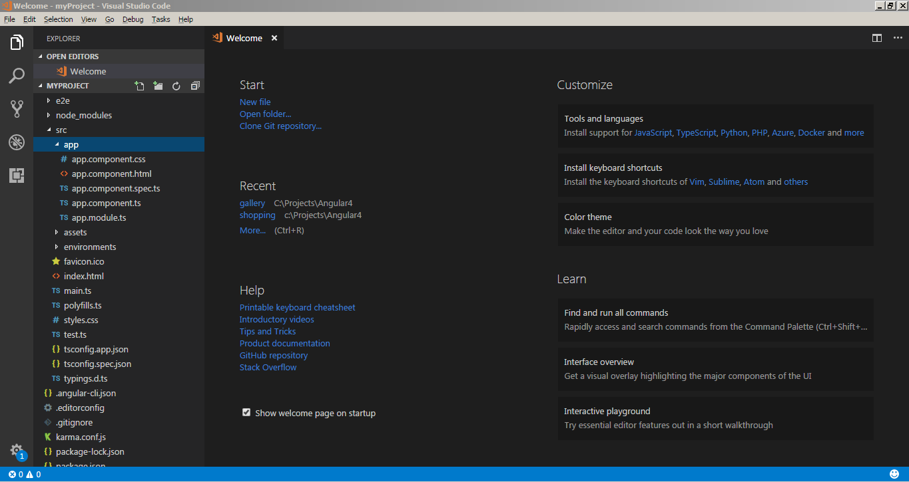The width and height of the screenshot is (909, 482).
Task: Open the Explorer view in activity bar
Action: [17, 43]
